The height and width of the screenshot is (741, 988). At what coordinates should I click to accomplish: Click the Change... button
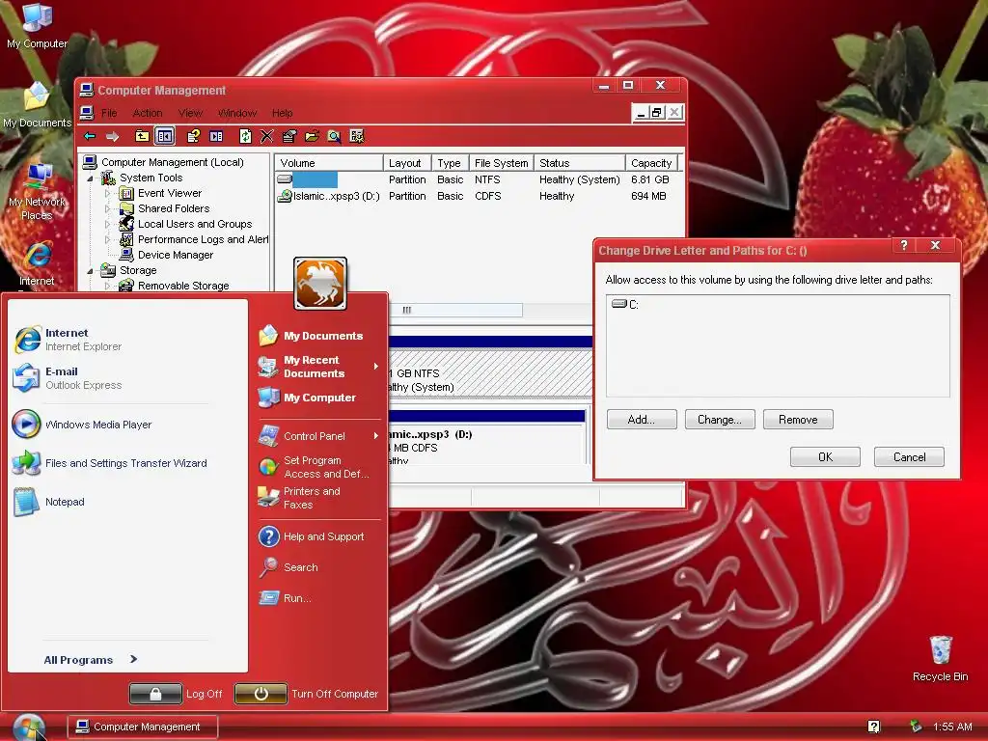[x=720, y=420]
